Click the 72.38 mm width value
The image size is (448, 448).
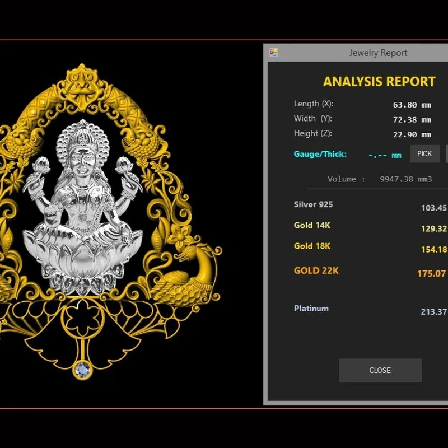(x=412, y=120)
